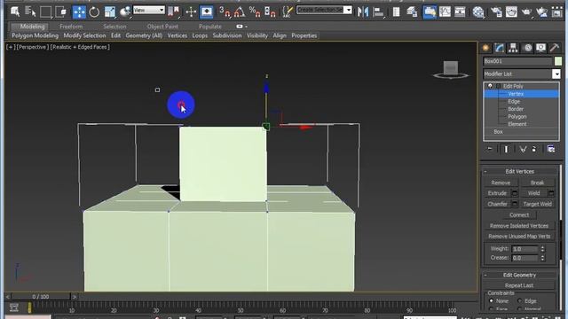
Task: Switch to the Utilities command panel
Action: tap(554, 48)
